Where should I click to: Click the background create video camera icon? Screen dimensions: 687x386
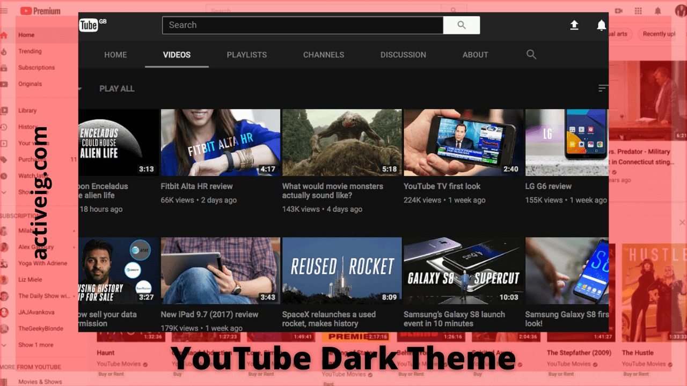point(618,11)
